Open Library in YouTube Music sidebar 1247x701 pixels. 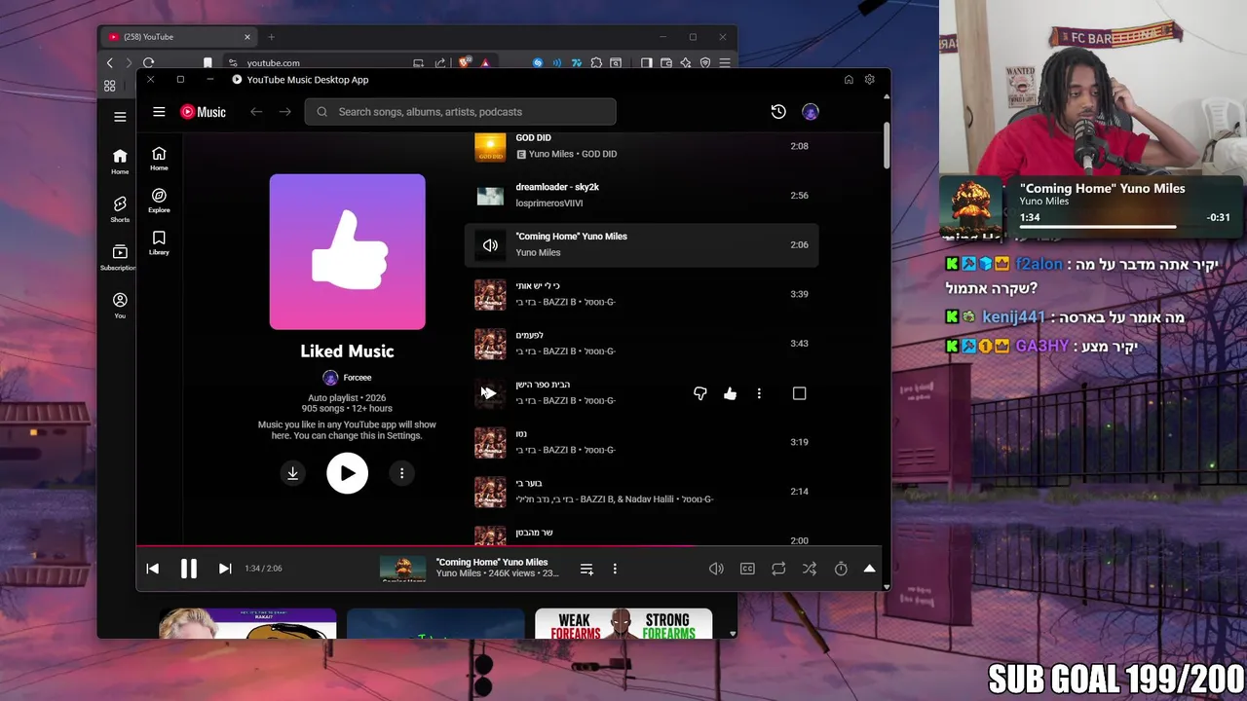(159, 242)
